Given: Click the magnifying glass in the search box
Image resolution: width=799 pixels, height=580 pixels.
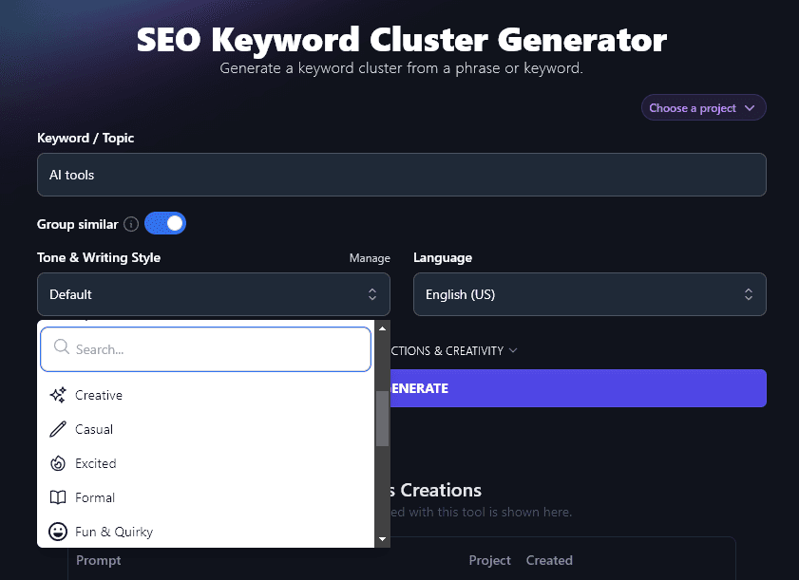Looking at the screenshot, I should tap(60, 348).
